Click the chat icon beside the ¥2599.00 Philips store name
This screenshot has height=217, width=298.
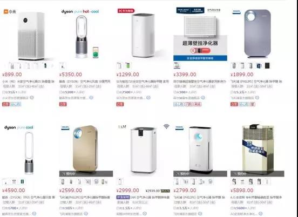coord(86,214)
